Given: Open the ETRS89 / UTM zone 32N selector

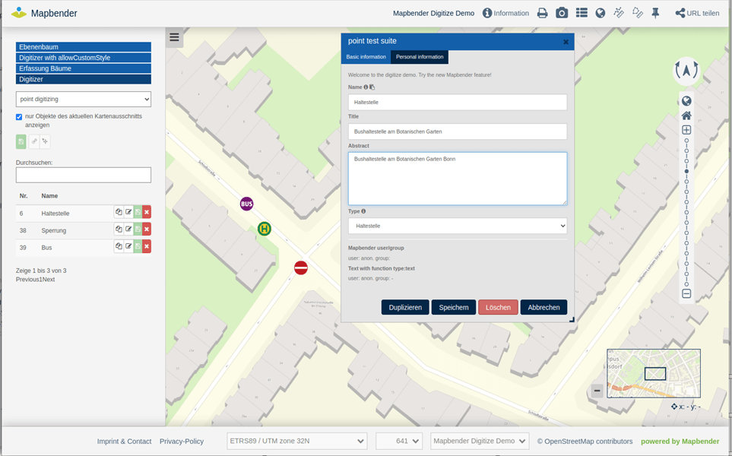Looking at the screenshot, I should click(296, 441).
